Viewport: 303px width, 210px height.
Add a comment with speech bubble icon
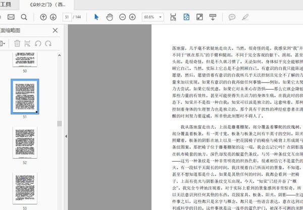[232, 17]
